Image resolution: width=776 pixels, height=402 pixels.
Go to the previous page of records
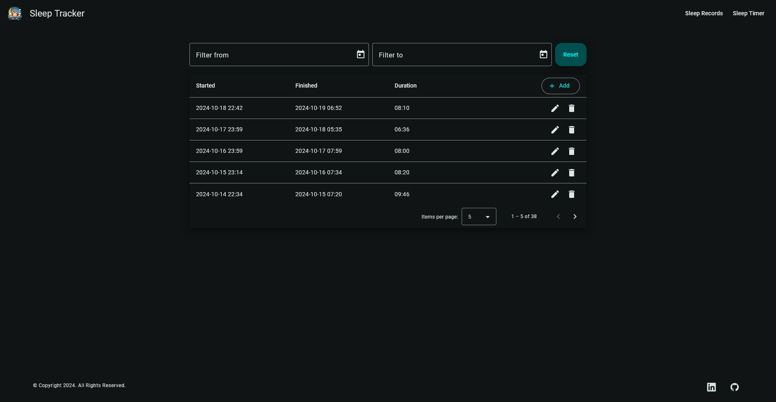coord(558,216)
